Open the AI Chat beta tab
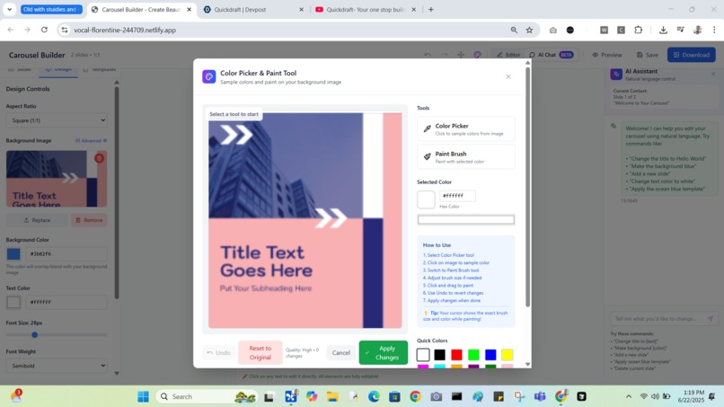This screenshot has height=407, width=724. point(551,55)
